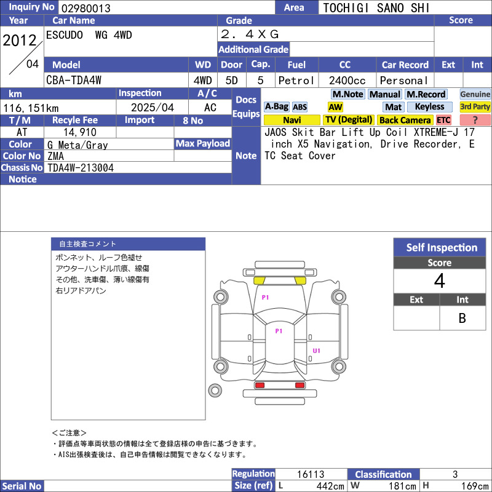The height and width of the screenshot is (492, 492).
Task: Click the M.Record document badge
Action: pyautogui.click(x=426, y=94)
